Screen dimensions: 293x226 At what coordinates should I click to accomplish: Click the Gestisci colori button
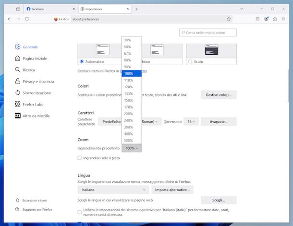219,95
